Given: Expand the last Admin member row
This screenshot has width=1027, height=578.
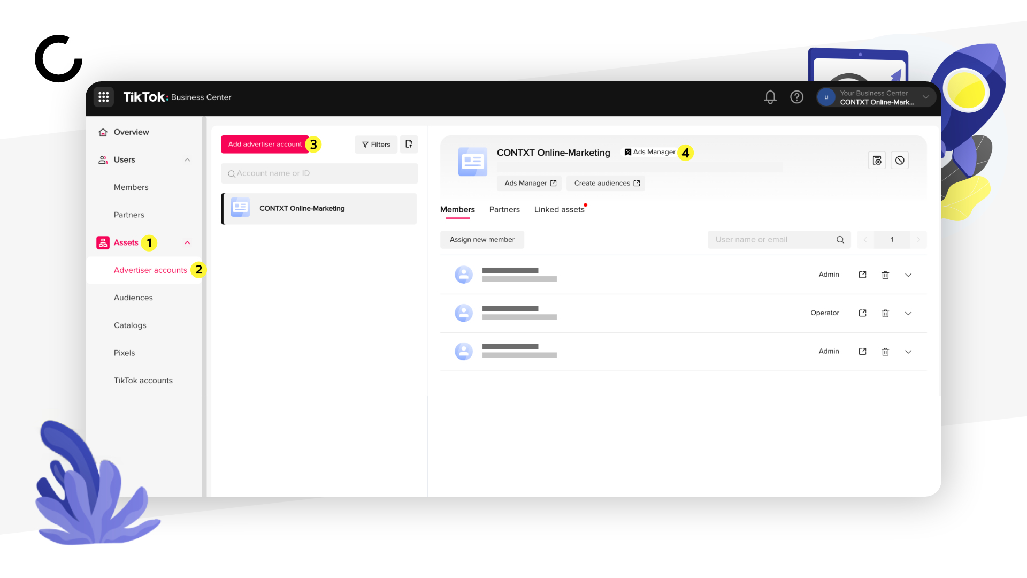Looking at the screenshot, I should (908, 352).
